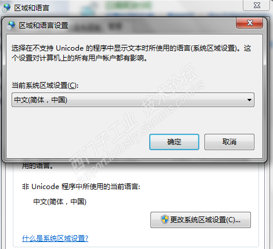Viewport: 273px width, 249px height.
Task: Click empty space between 区域和语言设置 title and X
Action: [x=151, y=26]
